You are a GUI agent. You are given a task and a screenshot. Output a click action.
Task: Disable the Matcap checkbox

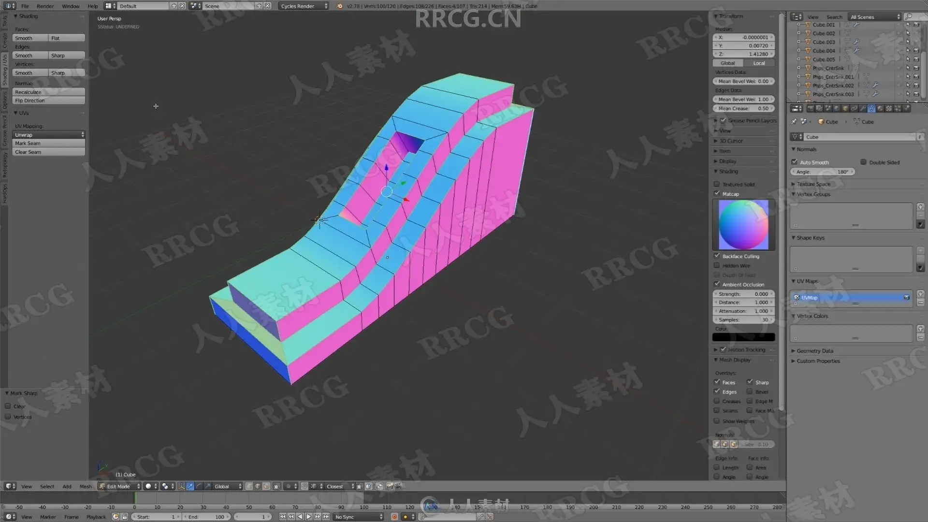pyautogui.click(x=717, y=194)
